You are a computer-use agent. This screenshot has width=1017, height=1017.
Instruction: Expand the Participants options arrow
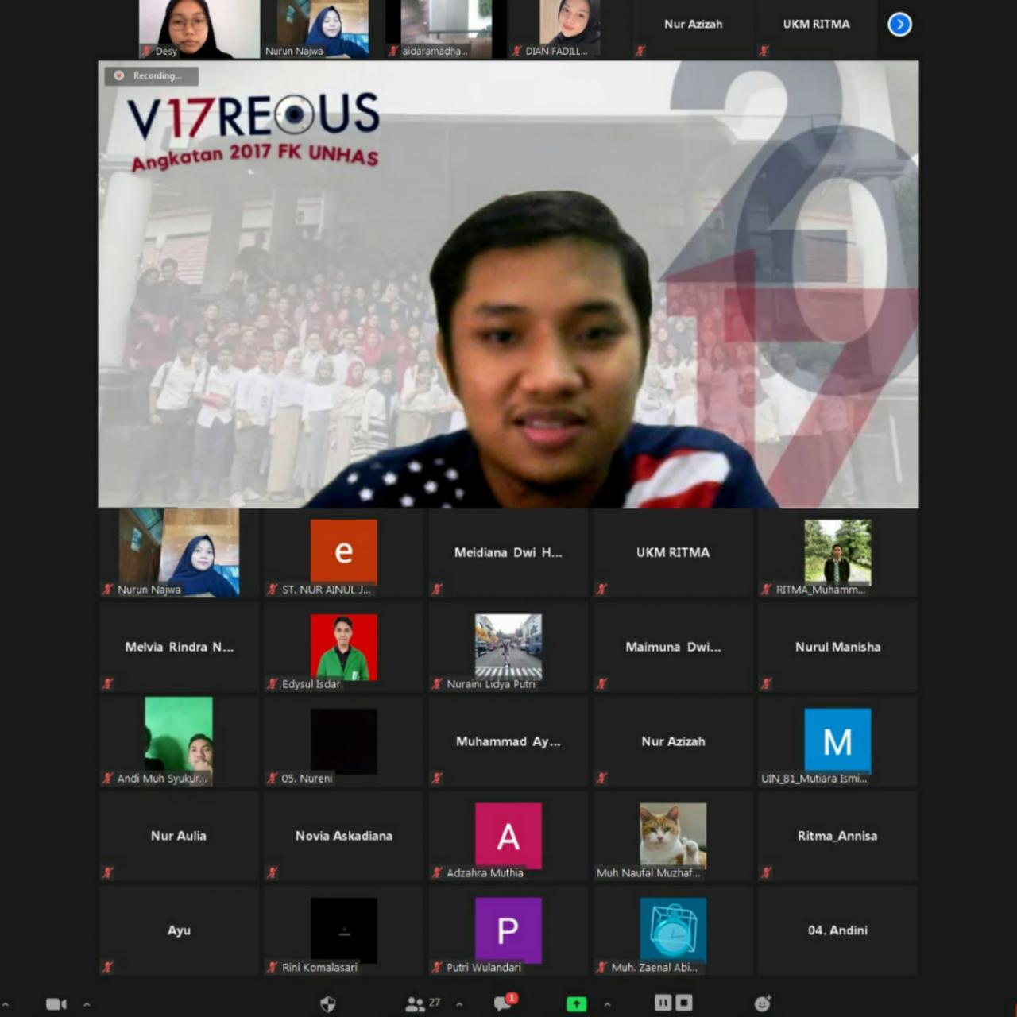pos(459,1004)
